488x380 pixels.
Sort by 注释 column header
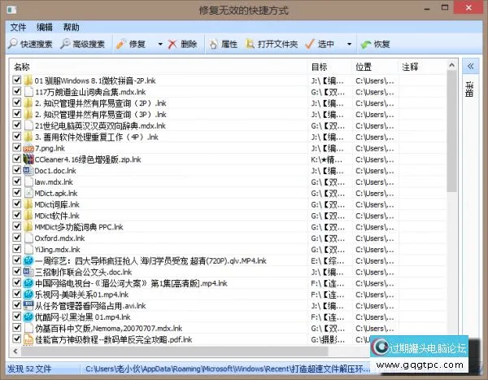pos(422,67)
